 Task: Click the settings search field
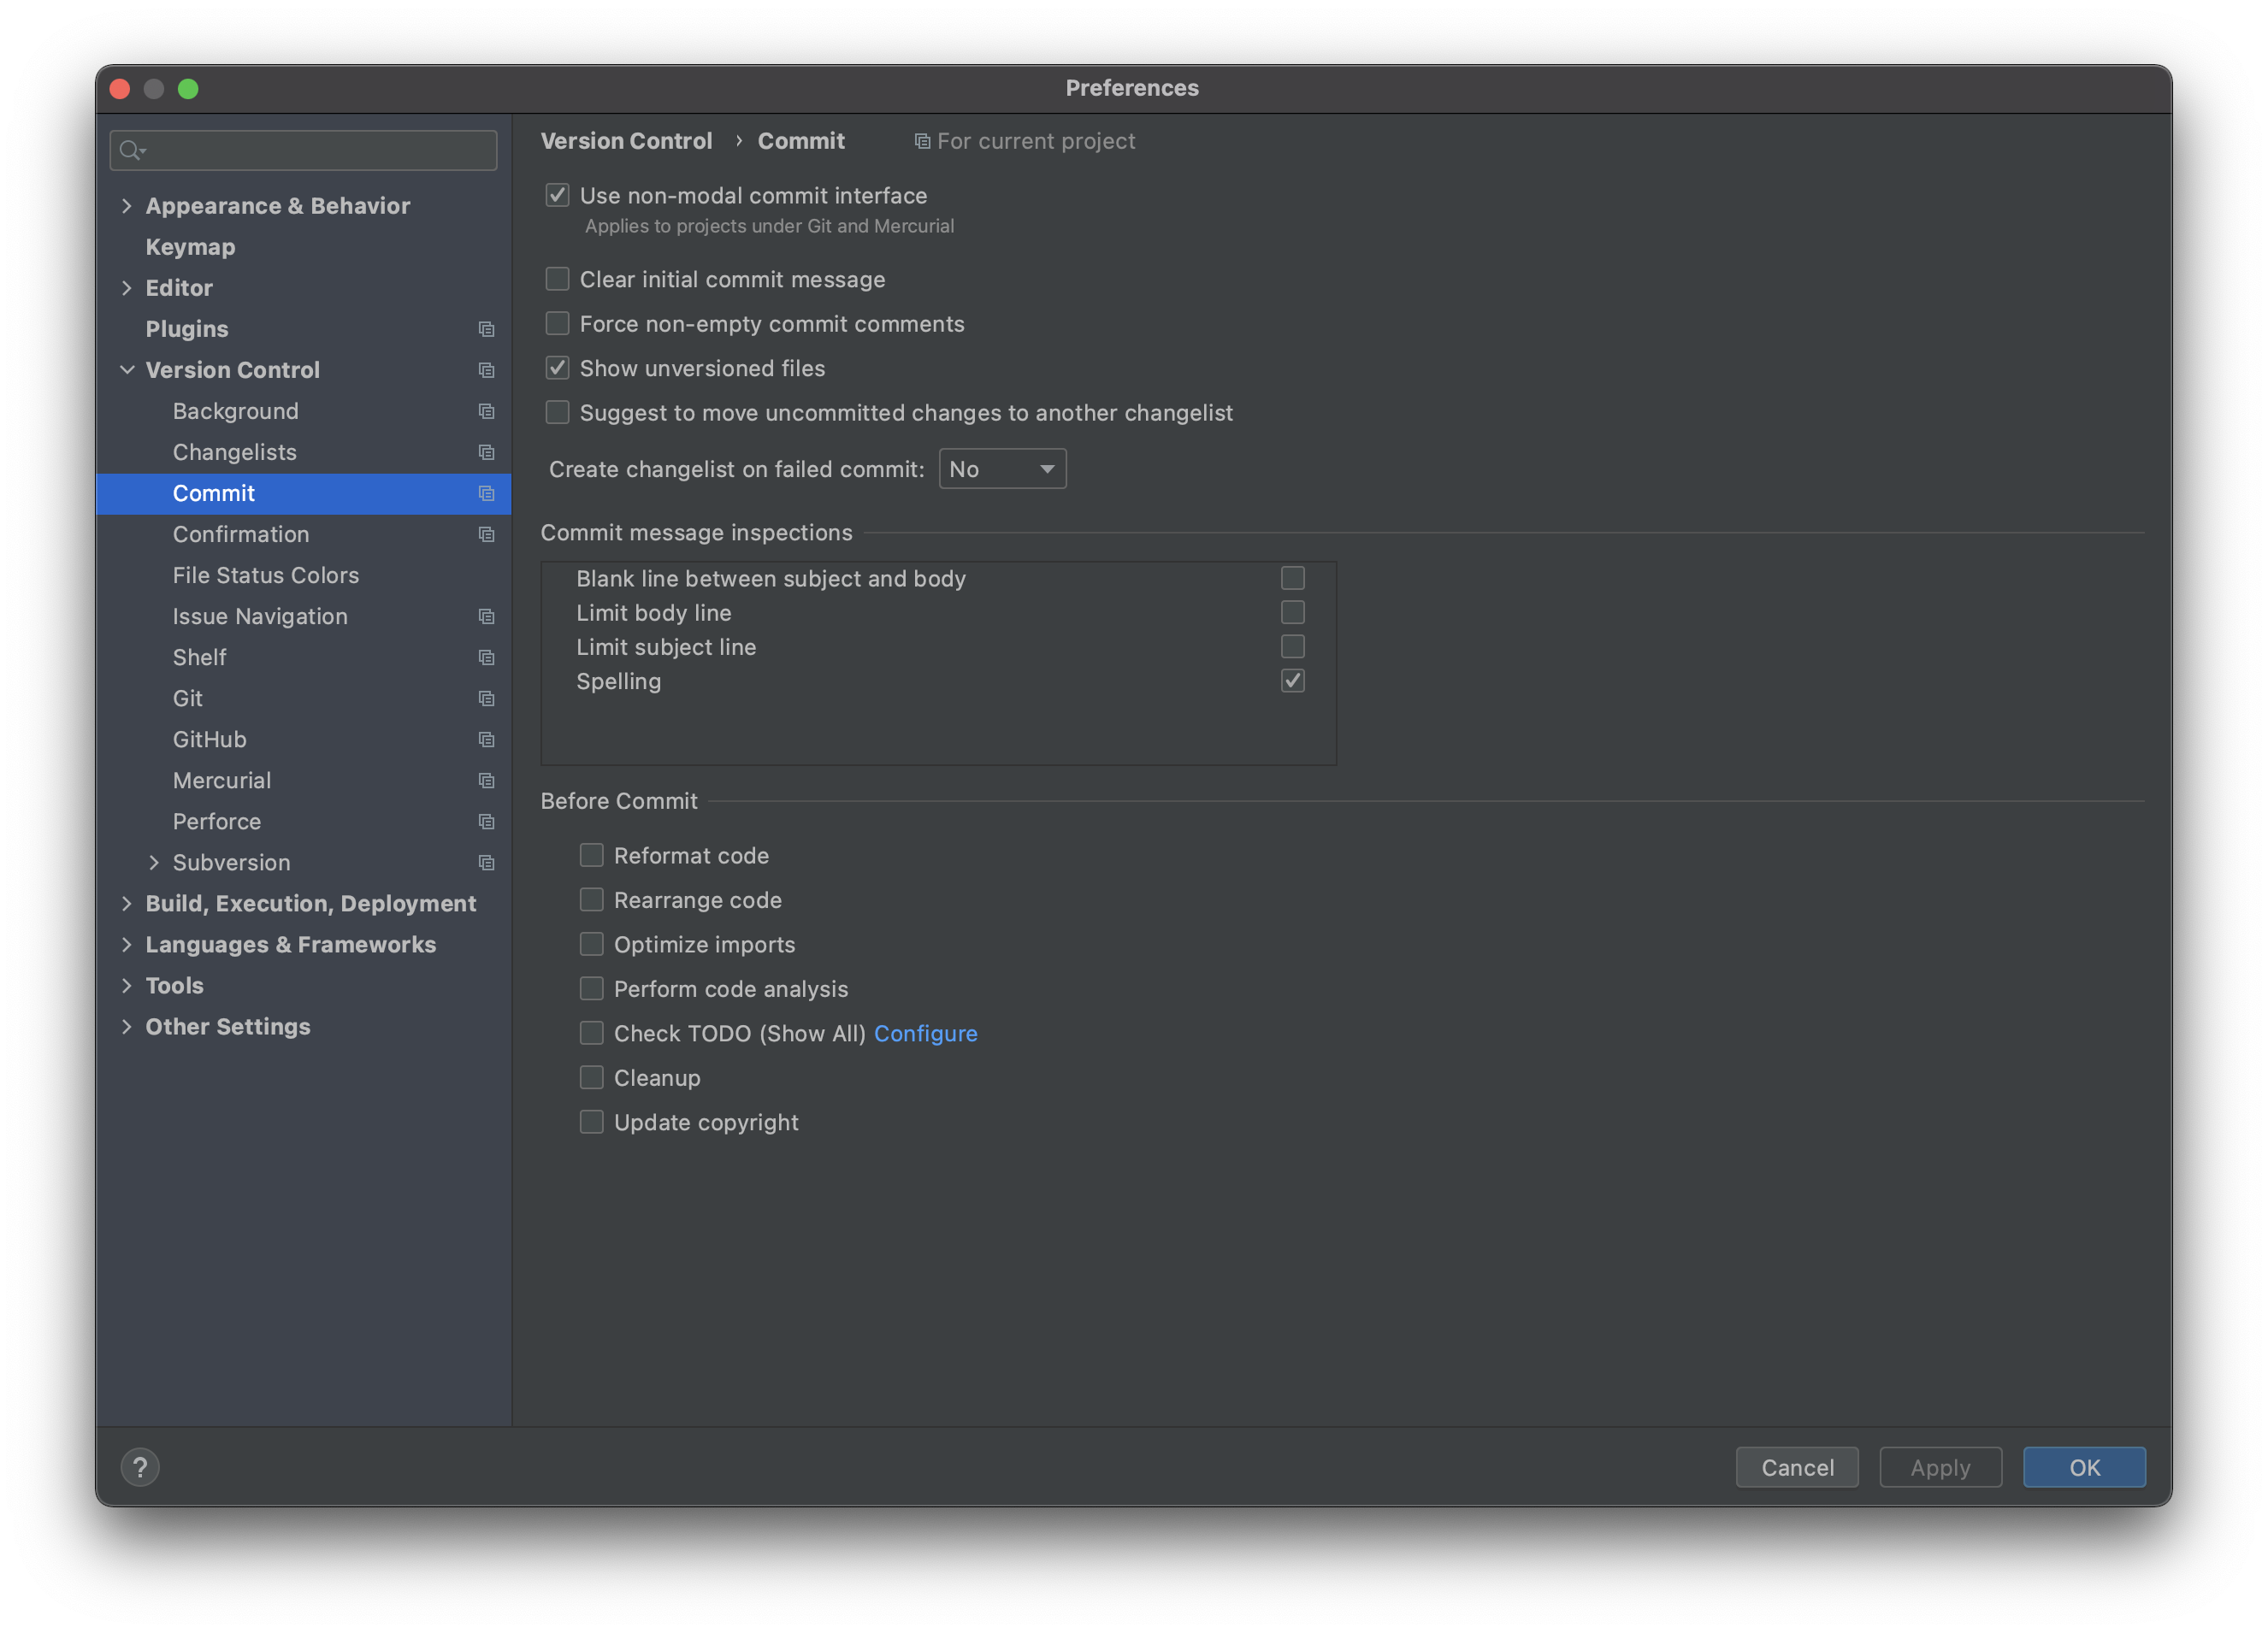pos(320,150)
